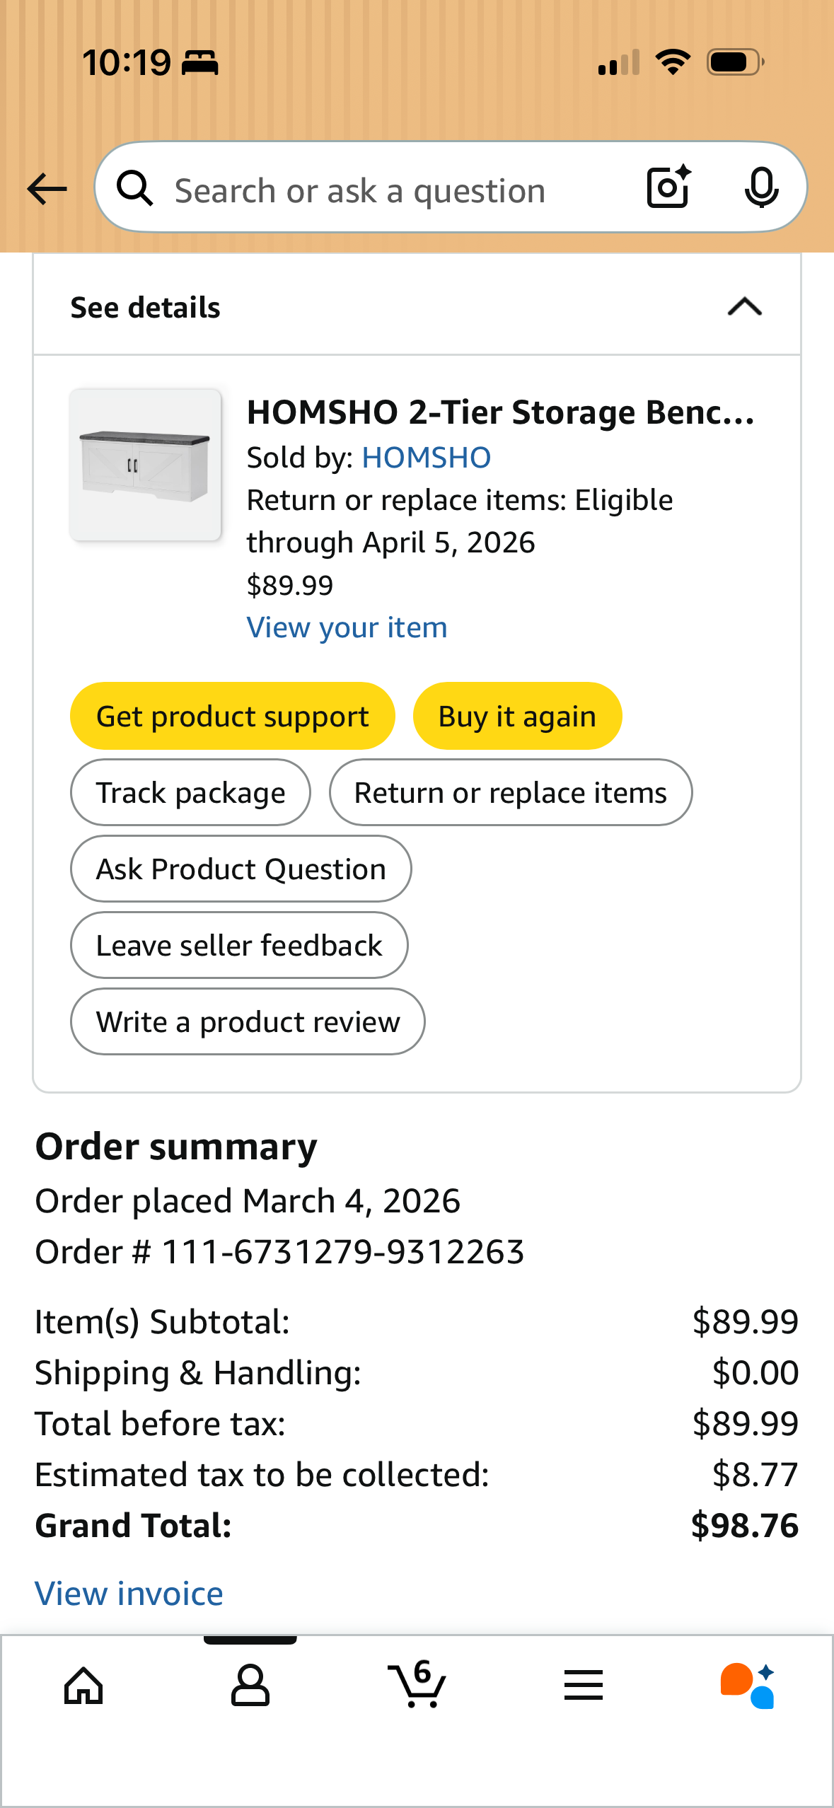
Task: Open the account profile icon
Action: click(x=250, y=1686)
